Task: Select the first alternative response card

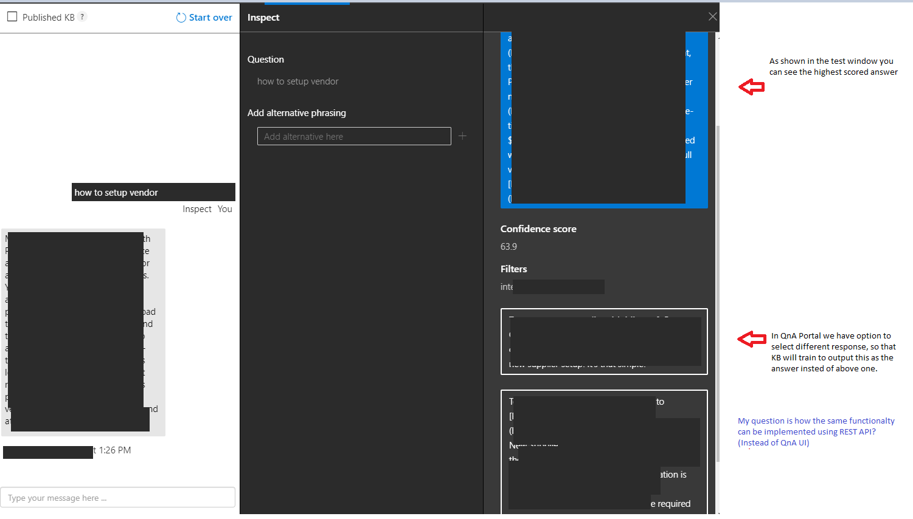Action: (x=604, y=342)
